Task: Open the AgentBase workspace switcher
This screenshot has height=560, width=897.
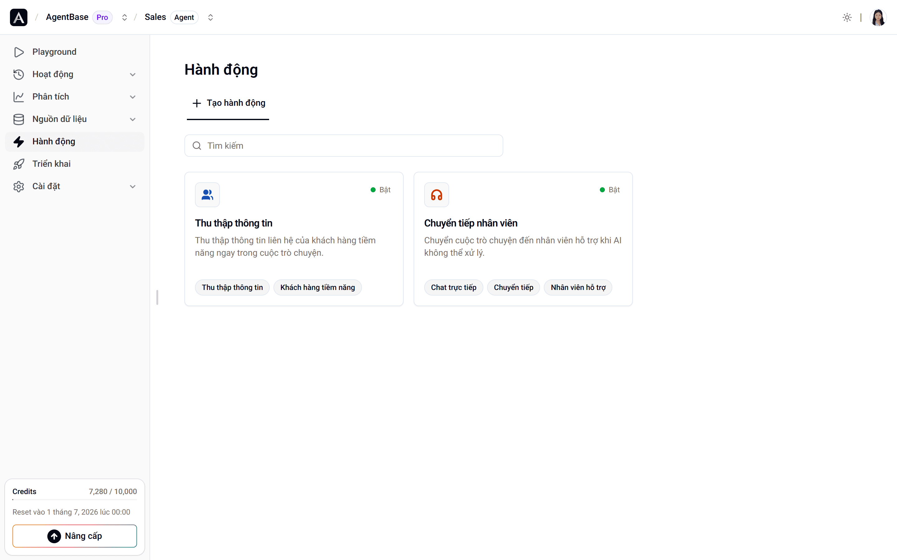Action: pos(125,17)
